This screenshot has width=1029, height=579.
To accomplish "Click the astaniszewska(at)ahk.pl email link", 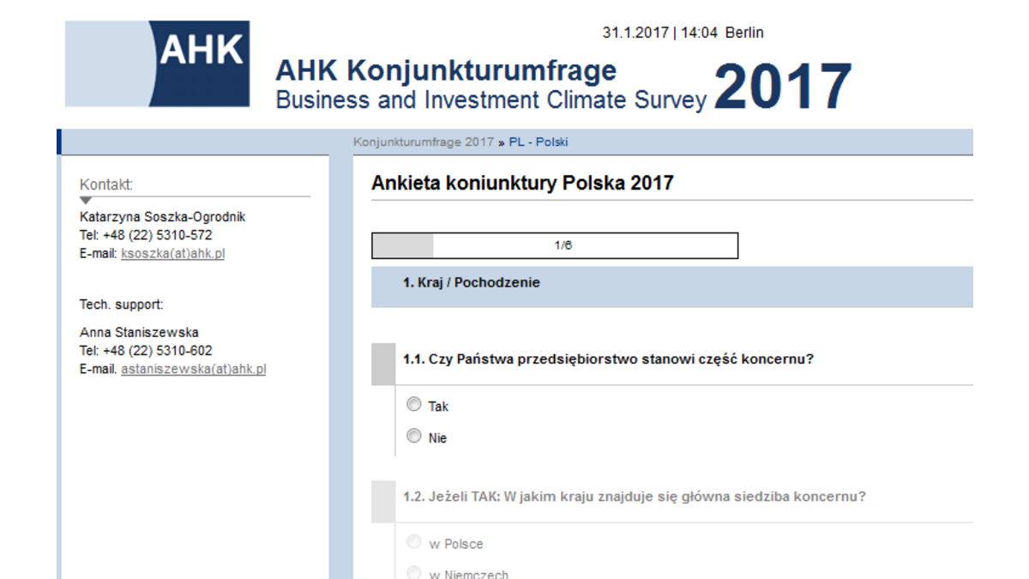I will (x=193, y=370).
